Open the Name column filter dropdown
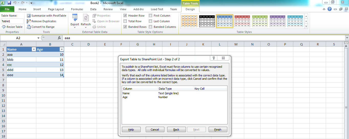349x139 pixels. coord(33,50)
